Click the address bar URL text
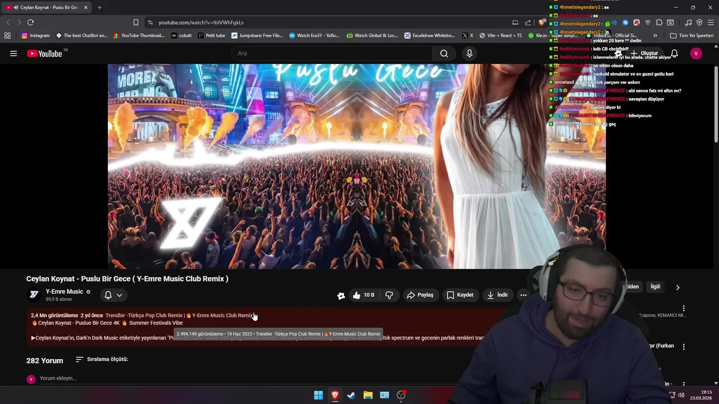Image resolution: width=719 pixels, height=404 pixels. pyautogui.click(x=201, y=22)
